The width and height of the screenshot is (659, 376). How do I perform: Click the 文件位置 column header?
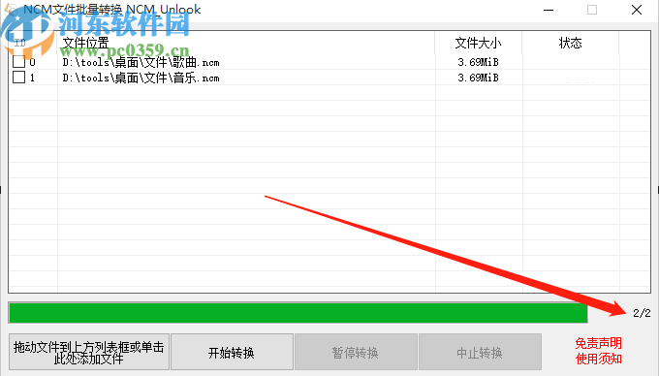point(246,43)
